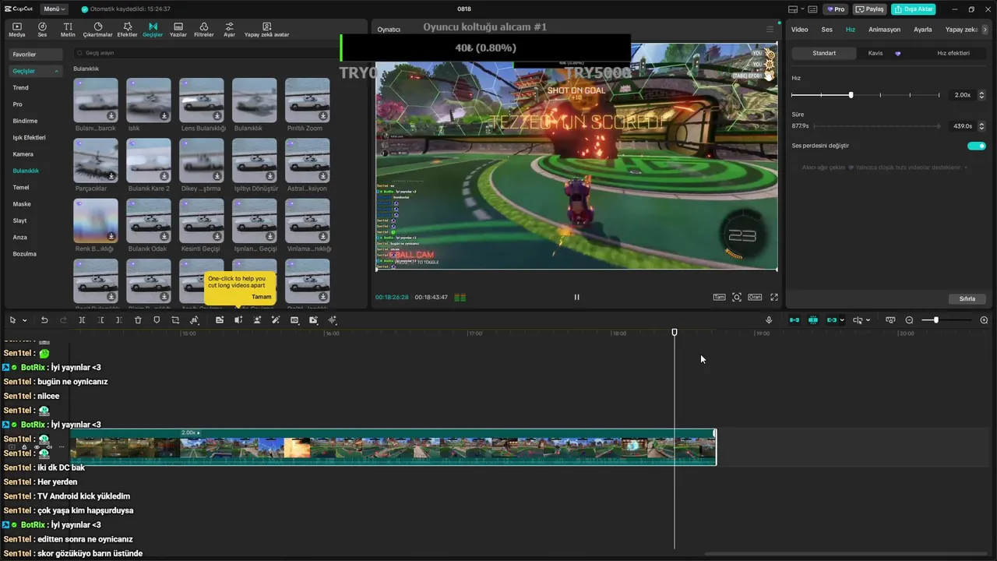Switch to the Ayarla tab
This screenshot has height=561, width=997.
pyautogui.click(x=922, y=30)
